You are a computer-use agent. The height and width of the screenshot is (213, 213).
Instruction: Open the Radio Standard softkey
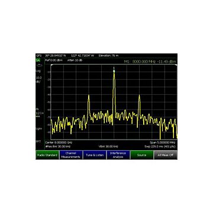pos(47,155)
